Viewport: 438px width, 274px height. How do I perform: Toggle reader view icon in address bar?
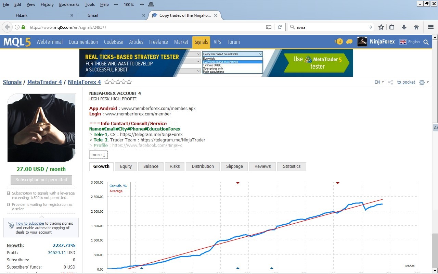point(269,27)
